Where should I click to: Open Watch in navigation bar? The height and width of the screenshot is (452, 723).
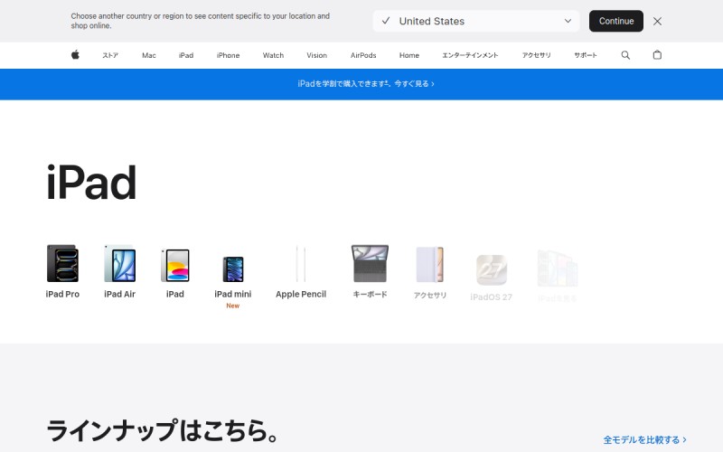click(274, 55)
